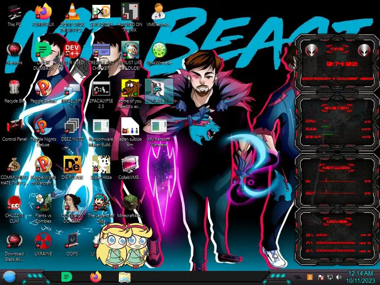
Task: Click the E:\ drive row in DRIVES
Action: pos(338,251)
